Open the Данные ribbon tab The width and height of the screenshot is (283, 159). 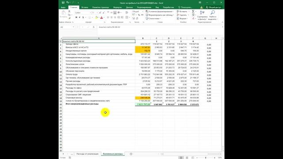coord(129,8)
